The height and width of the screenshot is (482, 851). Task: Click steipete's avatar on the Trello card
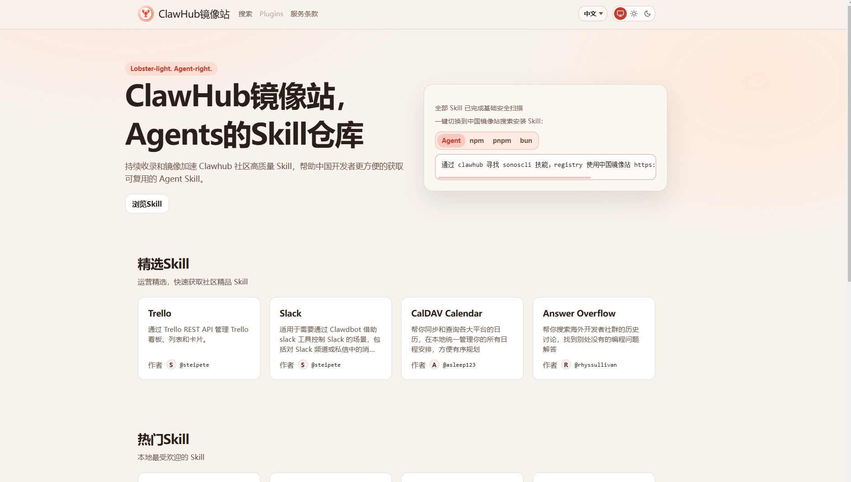[x=171, y=364]
